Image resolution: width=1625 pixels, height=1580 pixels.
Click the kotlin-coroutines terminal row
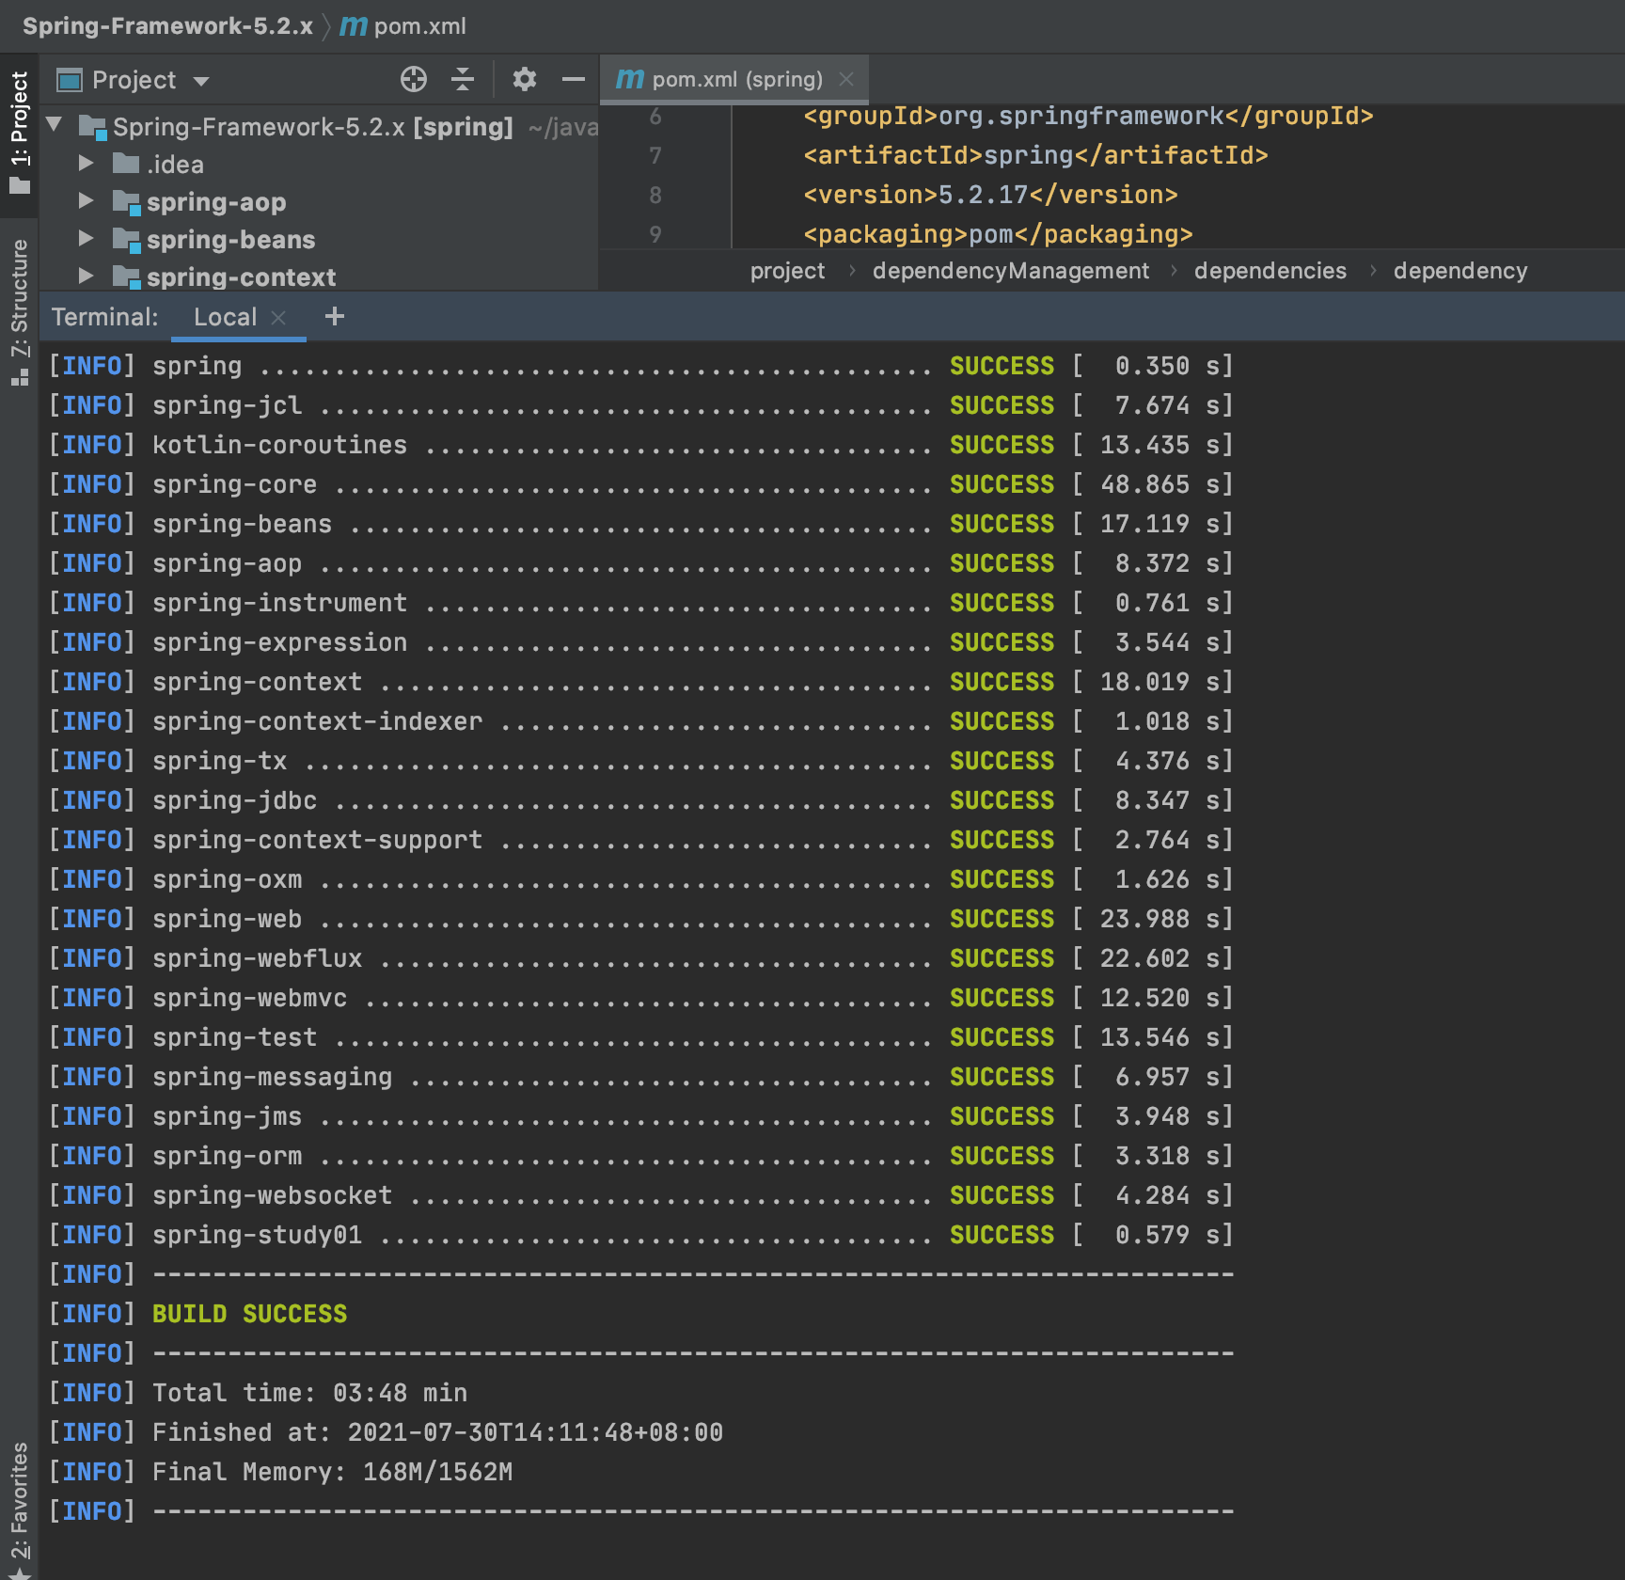tap(640, 445)
